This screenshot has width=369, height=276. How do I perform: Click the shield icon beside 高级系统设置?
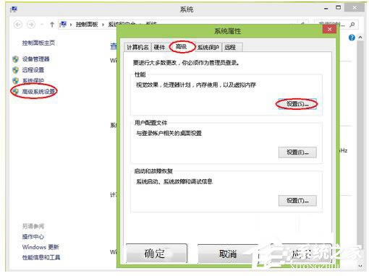(15, 91)
